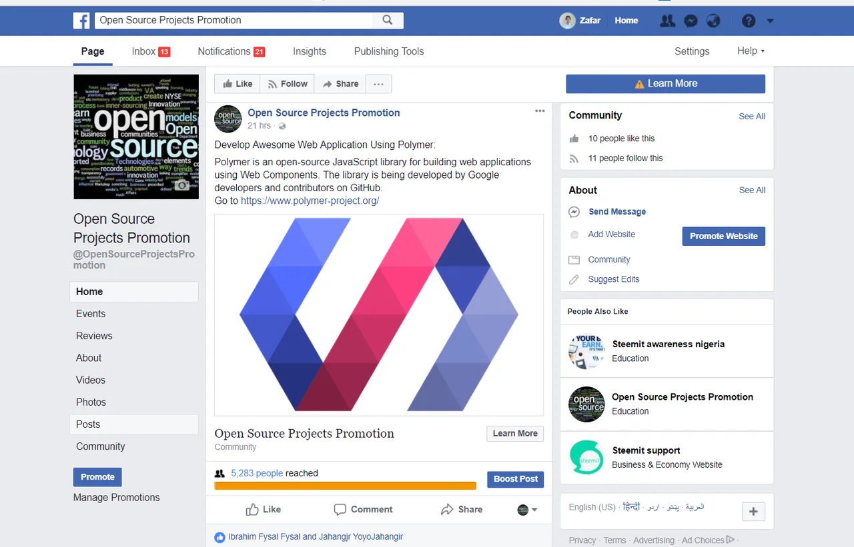Add another language with plus button
The width and height of the screenshot is (854, 547).
[x=753, y=512]
